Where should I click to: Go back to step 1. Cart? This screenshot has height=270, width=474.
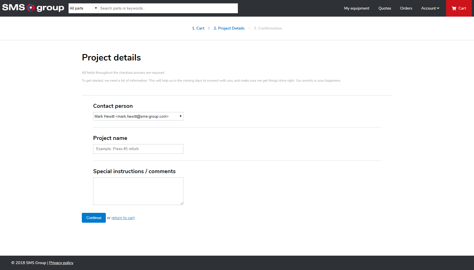click(x=198, y=28)
